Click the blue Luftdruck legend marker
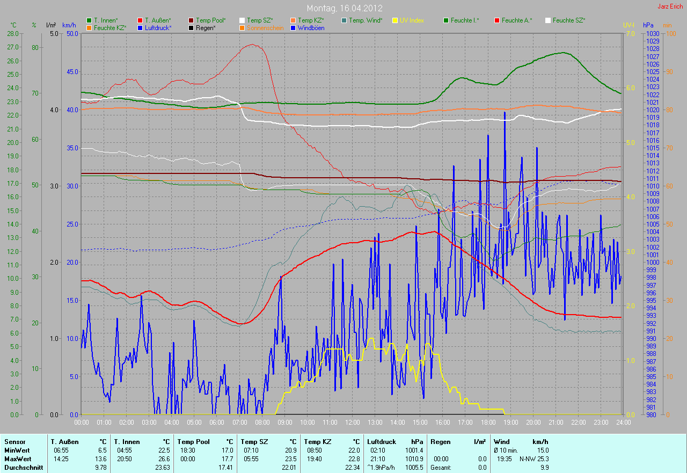687x473 pixels. tap(140, 28)
